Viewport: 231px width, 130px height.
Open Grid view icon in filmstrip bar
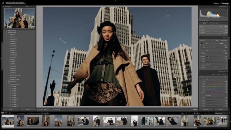pyautogui.click(x=10, y=113)
